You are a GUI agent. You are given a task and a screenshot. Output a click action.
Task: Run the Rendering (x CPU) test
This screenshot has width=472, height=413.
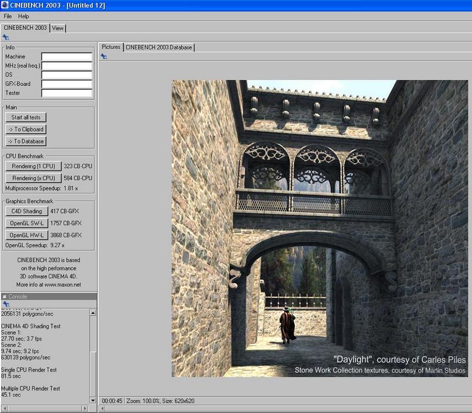coord(34,178)
